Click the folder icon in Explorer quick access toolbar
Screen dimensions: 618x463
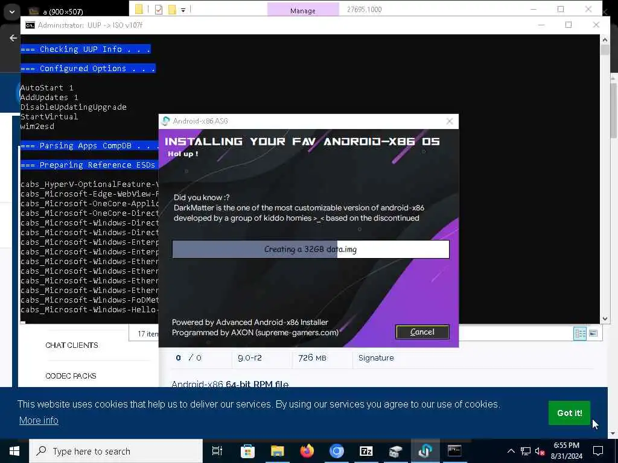tap(139, 10)
